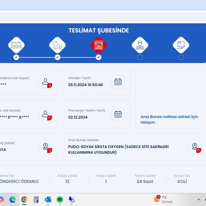
Task: Click the date 29.11.2024 16:50:40
Action: tap(86, 85)
